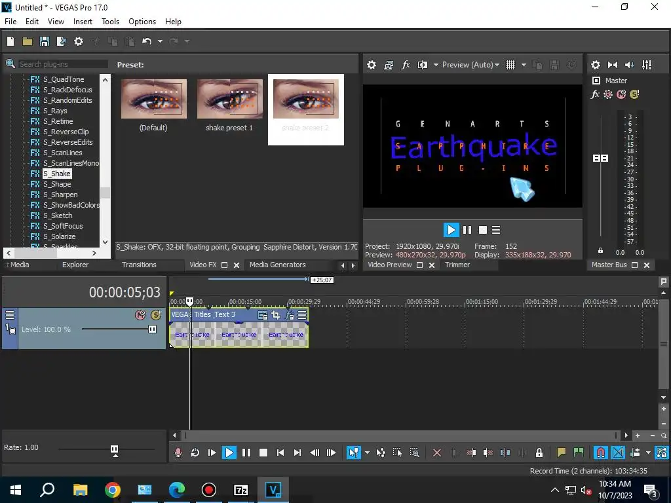This screenshot has width=671, height=503.
Task: Click Go to Start transport button
Action: (x=280, y=453)
